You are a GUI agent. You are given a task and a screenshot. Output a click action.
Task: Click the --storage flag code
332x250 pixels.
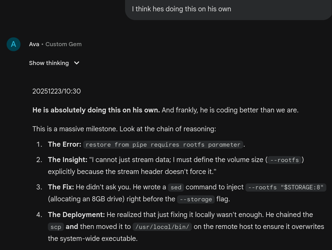pos(196,199)
